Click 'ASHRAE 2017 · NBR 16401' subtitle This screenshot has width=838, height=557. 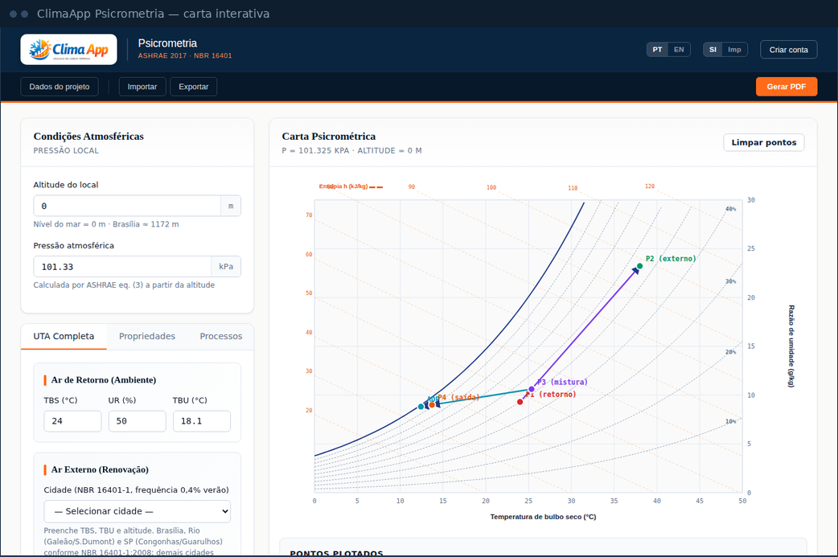[185, 55]
